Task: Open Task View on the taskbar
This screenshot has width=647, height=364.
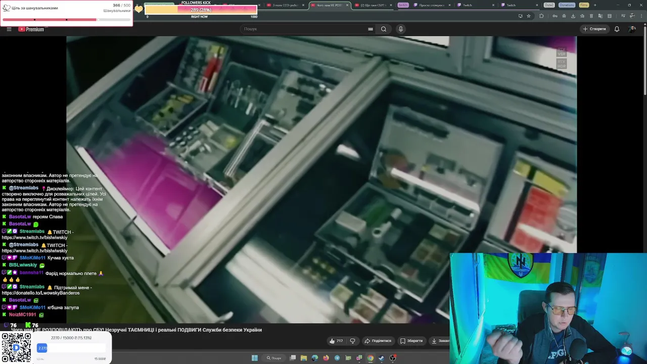Action: coord(293,358)
